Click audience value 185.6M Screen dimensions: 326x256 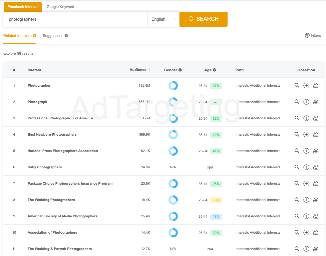pyautogui.click(x=144, y=86)
